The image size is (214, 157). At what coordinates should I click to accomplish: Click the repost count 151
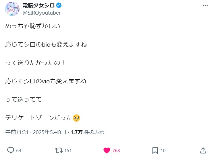[x=68, y=151]
